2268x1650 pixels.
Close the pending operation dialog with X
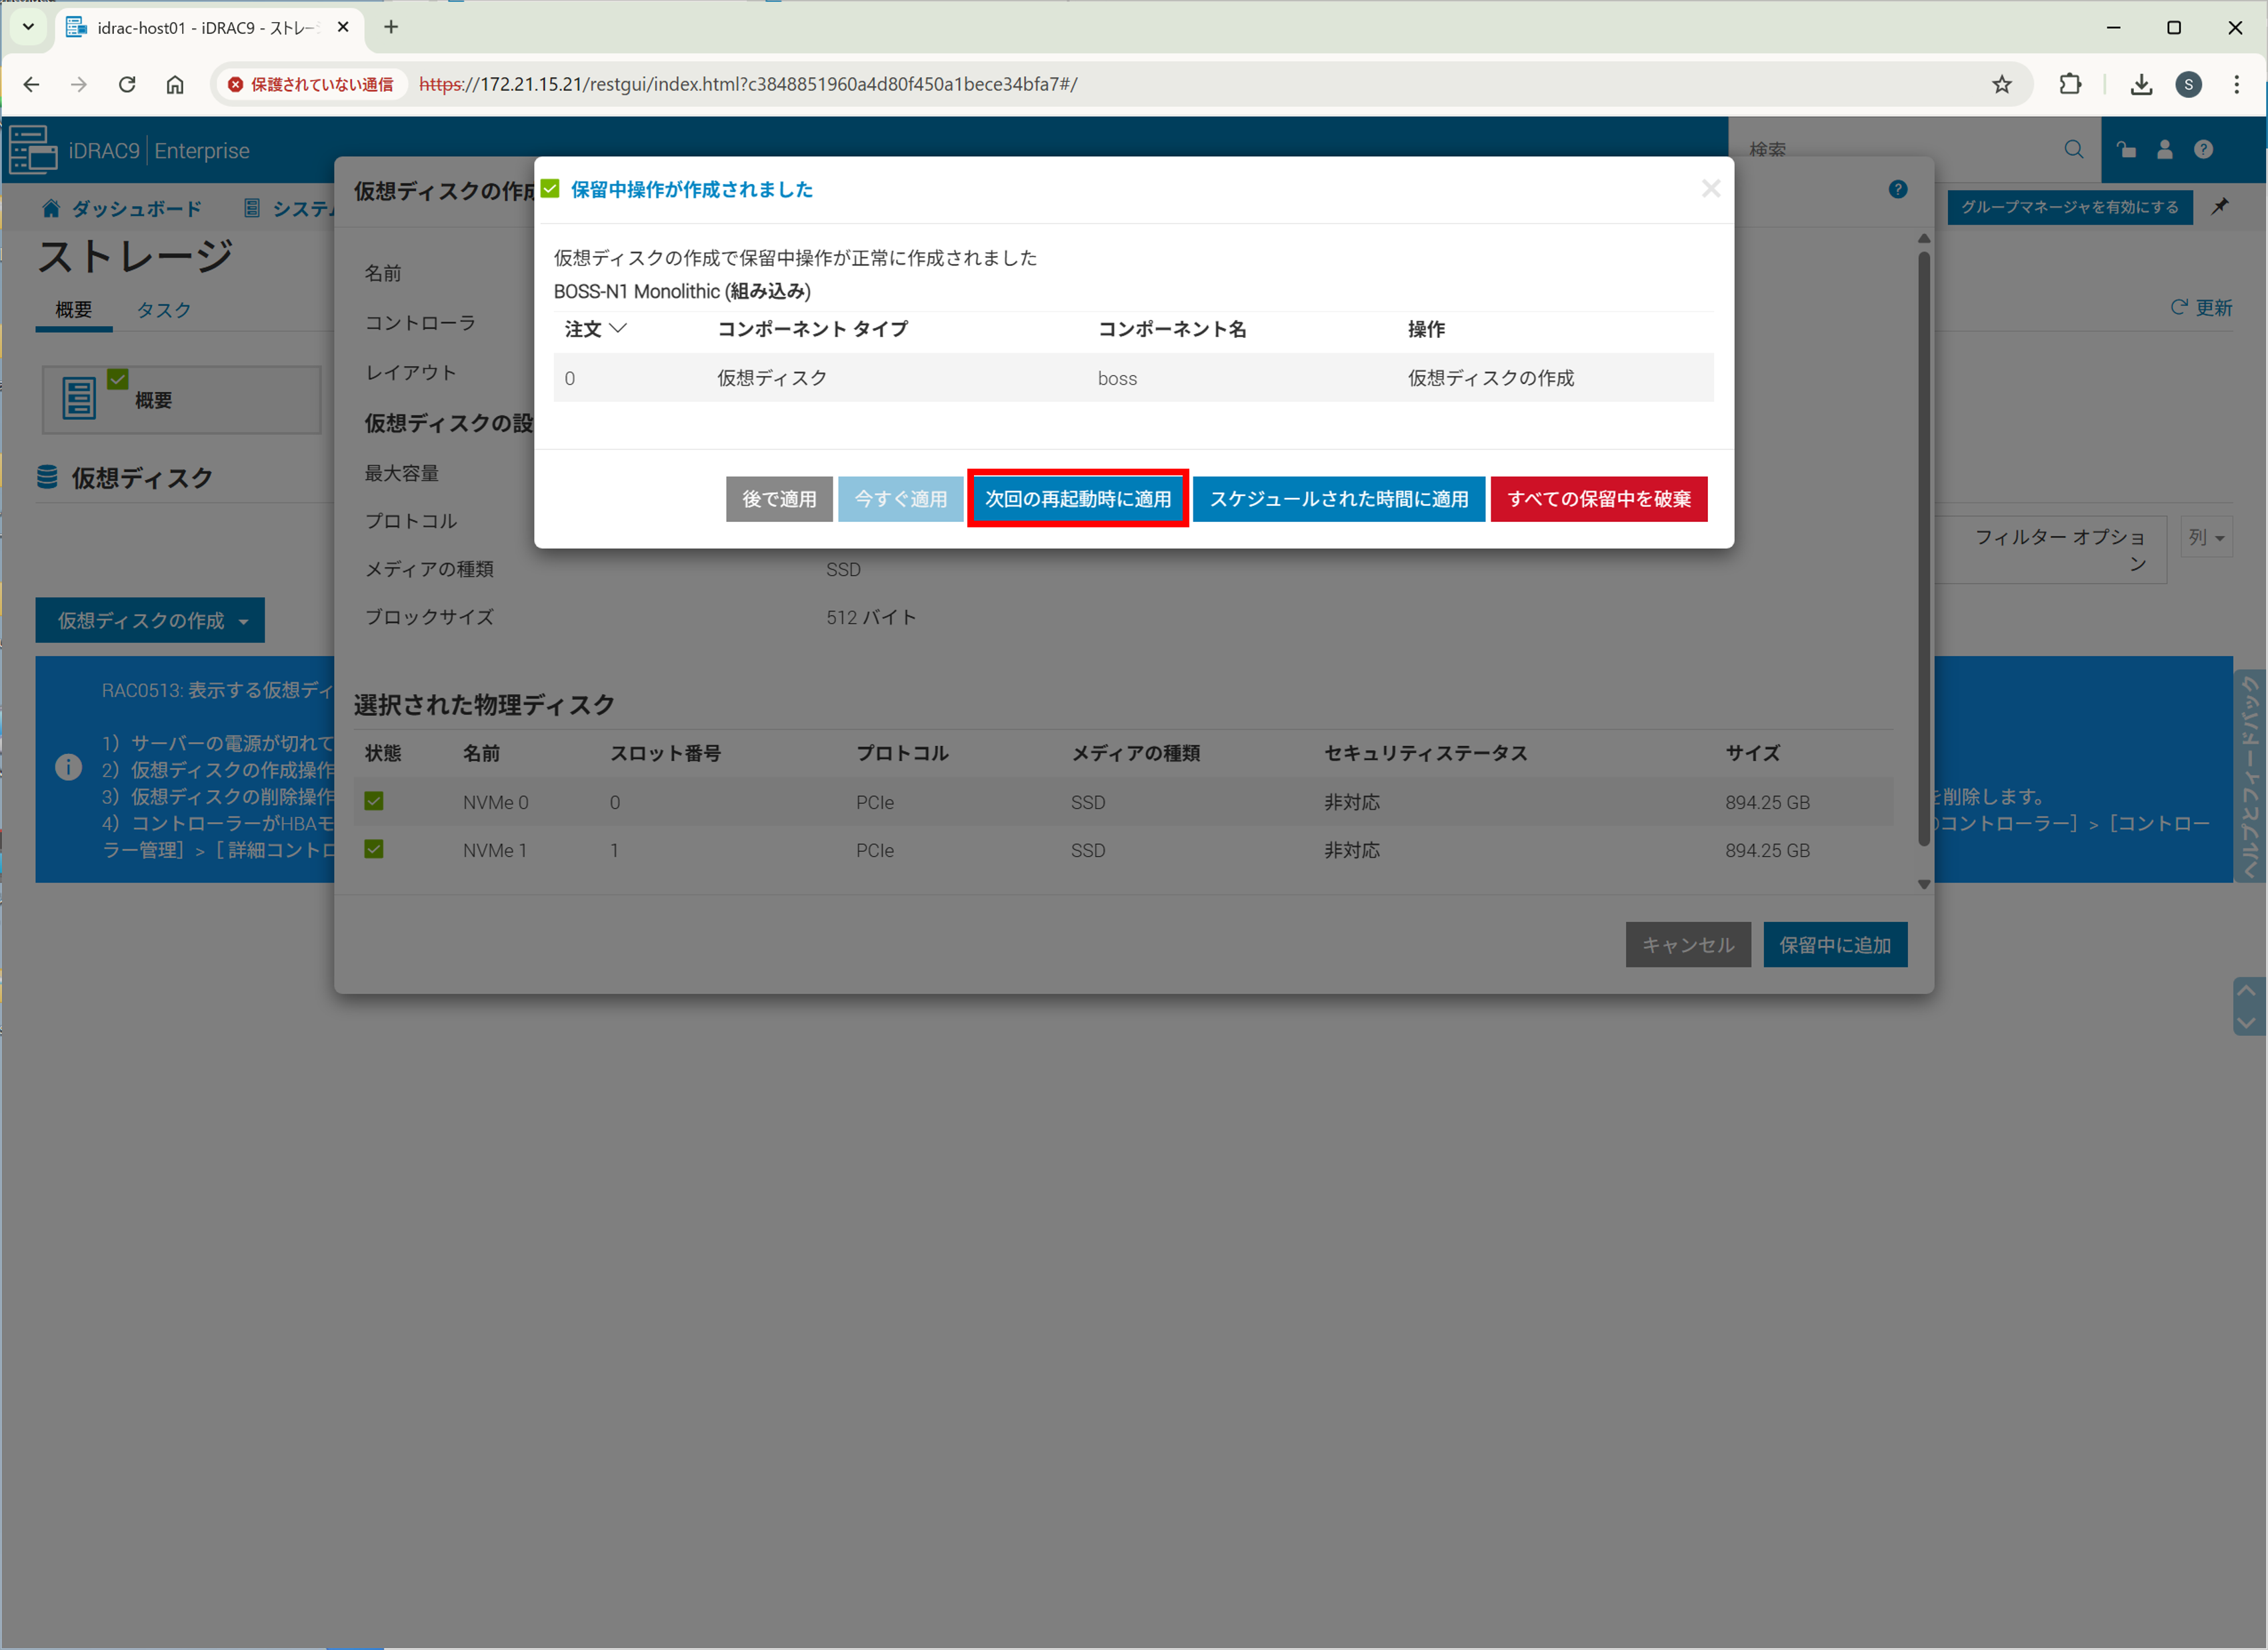tap(1710, 189)
